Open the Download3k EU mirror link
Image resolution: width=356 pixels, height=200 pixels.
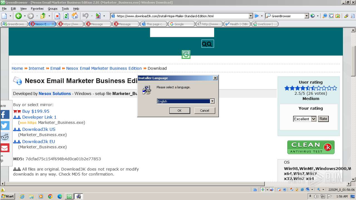click(39, 141)
